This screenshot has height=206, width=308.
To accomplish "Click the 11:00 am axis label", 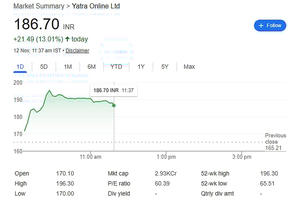I will (x=90, y=157).
